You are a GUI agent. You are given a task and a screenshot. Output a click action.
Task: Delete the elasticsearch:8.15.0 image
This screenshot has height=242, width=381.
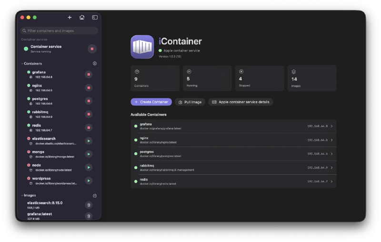pyautogui.click(x=89, y=205)
